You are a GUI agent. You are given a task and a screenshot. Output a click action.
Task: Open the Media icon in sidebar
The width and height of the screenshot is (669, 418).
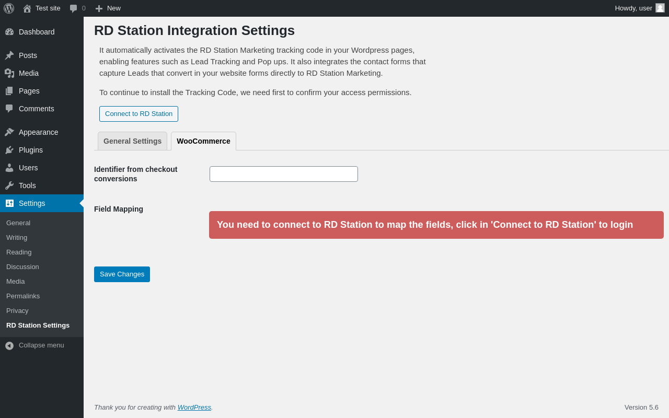pyautogui.click(x=9, y=73)
